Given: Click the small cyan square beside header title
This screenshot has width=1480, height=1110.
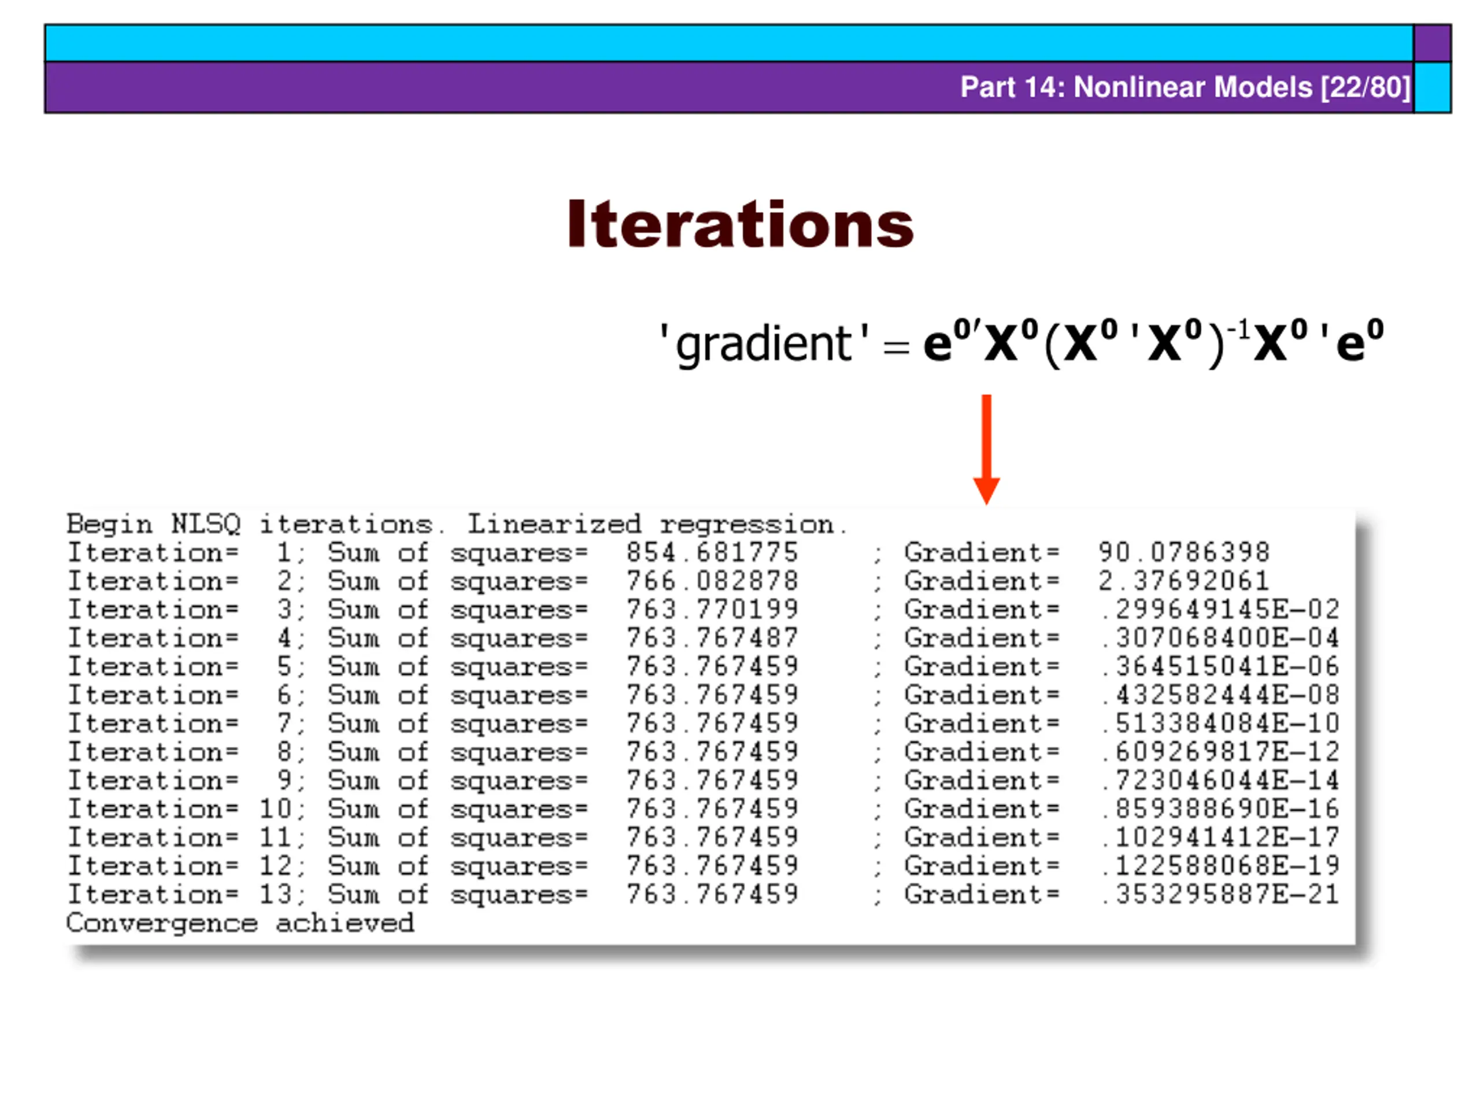Looking at the screenshot, I should click(1433, 88).
